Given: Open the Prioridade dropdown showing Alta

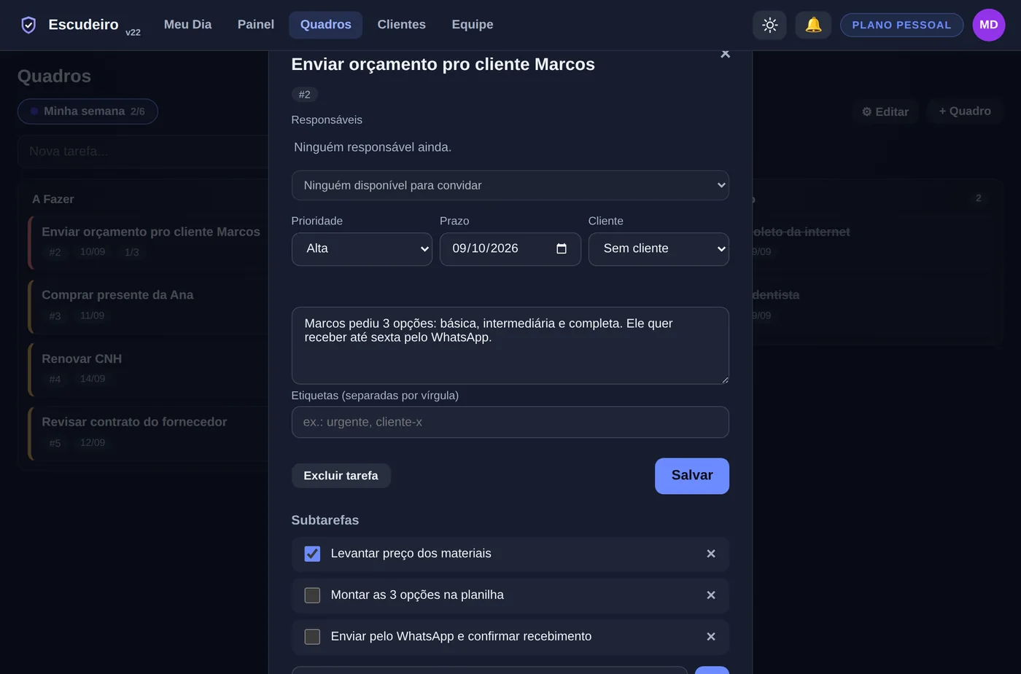Looking at the screenshot, I should [362, 249].
